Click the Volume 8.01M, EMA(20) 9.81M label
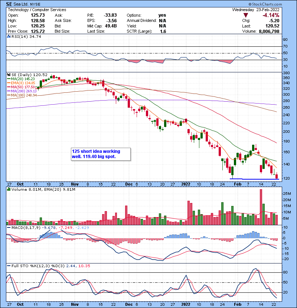The height and width of the screenshot is (308, 297). pos(43,189)
